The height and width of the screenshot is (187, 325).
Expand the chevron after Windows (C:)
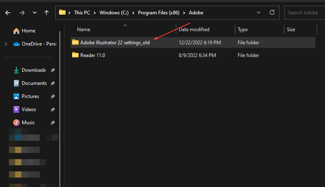tap(133, 13)
